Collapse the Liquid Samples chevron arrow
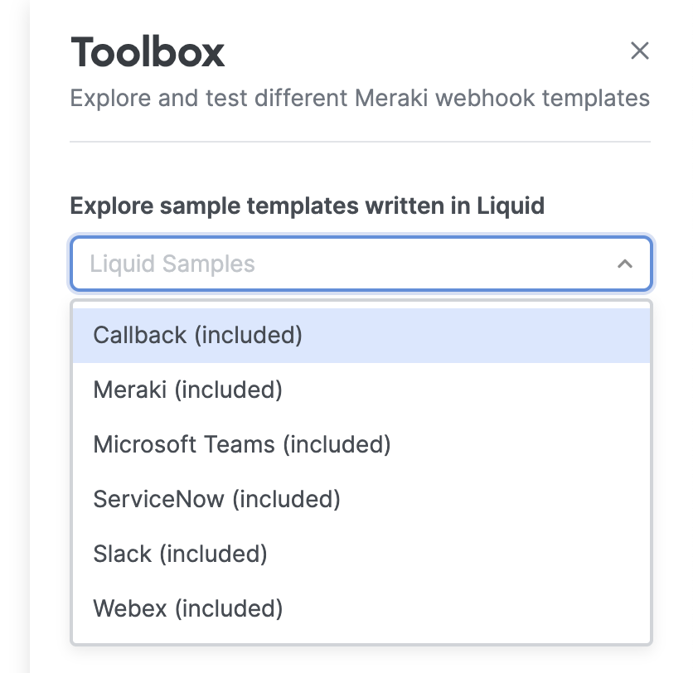The image size is (693, 673). pyautogui.click(x=624, y=264)
